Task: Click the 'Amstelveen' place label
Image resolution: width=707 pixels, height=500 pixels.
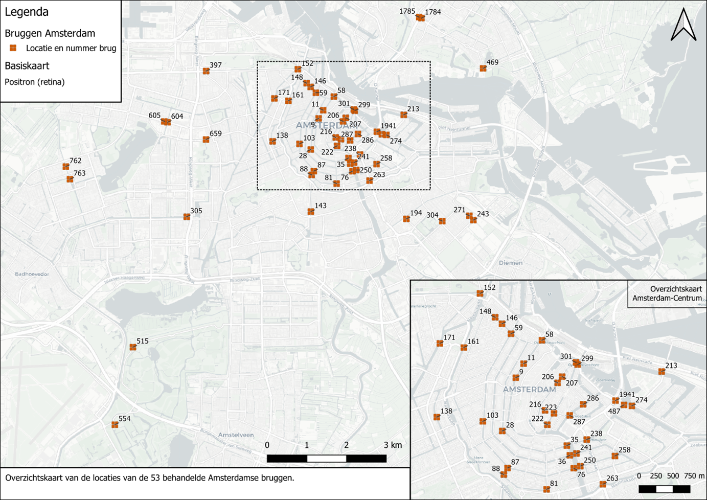Action: 236,435
